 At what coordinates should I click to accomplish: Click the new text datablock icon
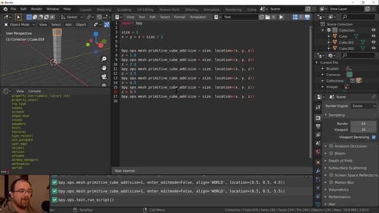262,17
